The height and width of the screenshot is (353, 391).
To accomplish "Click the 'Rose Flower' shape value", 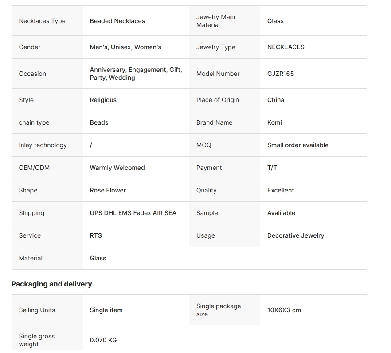I will pyautogui.click(x=108, y=190).
